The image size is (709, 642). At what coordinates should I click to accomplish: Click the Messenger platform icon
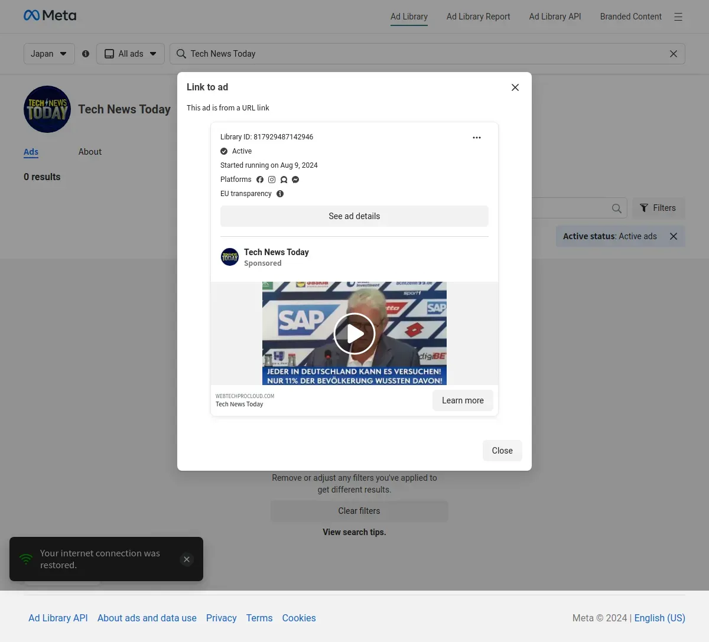click(295, 180)
